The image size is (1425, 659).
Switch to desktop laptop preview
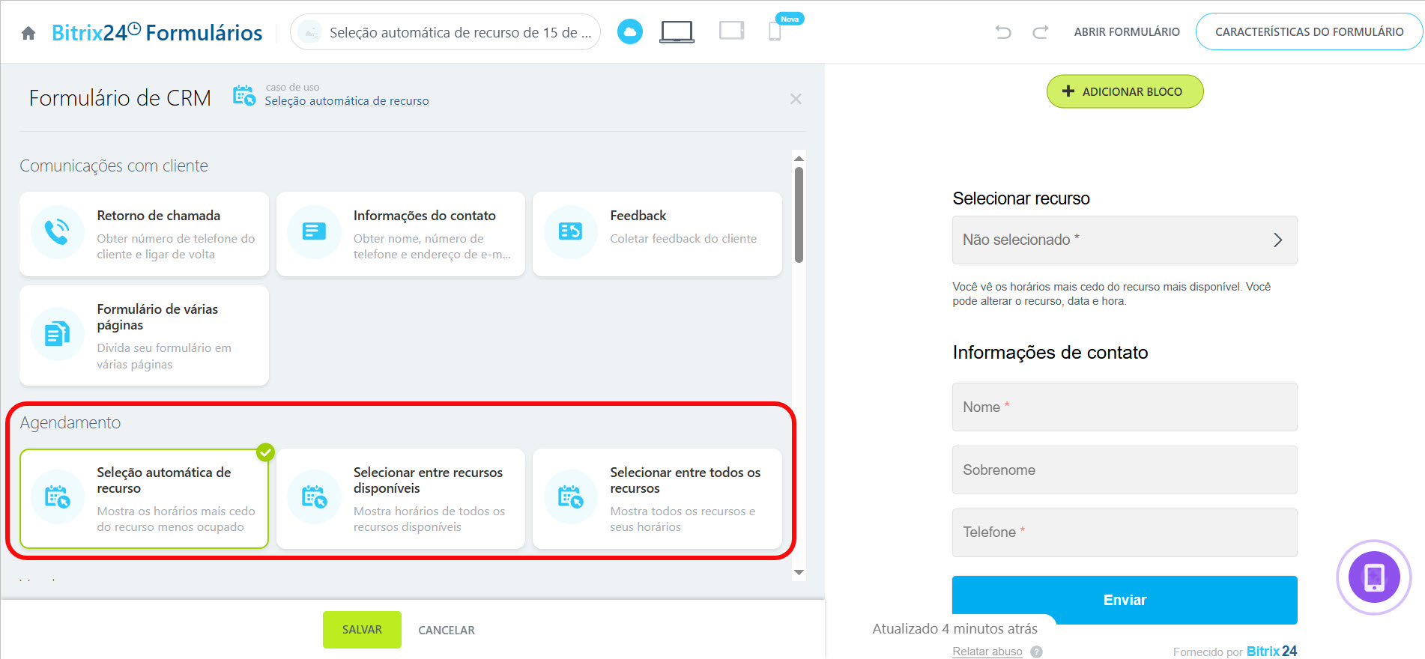click(x=677, y=31)
